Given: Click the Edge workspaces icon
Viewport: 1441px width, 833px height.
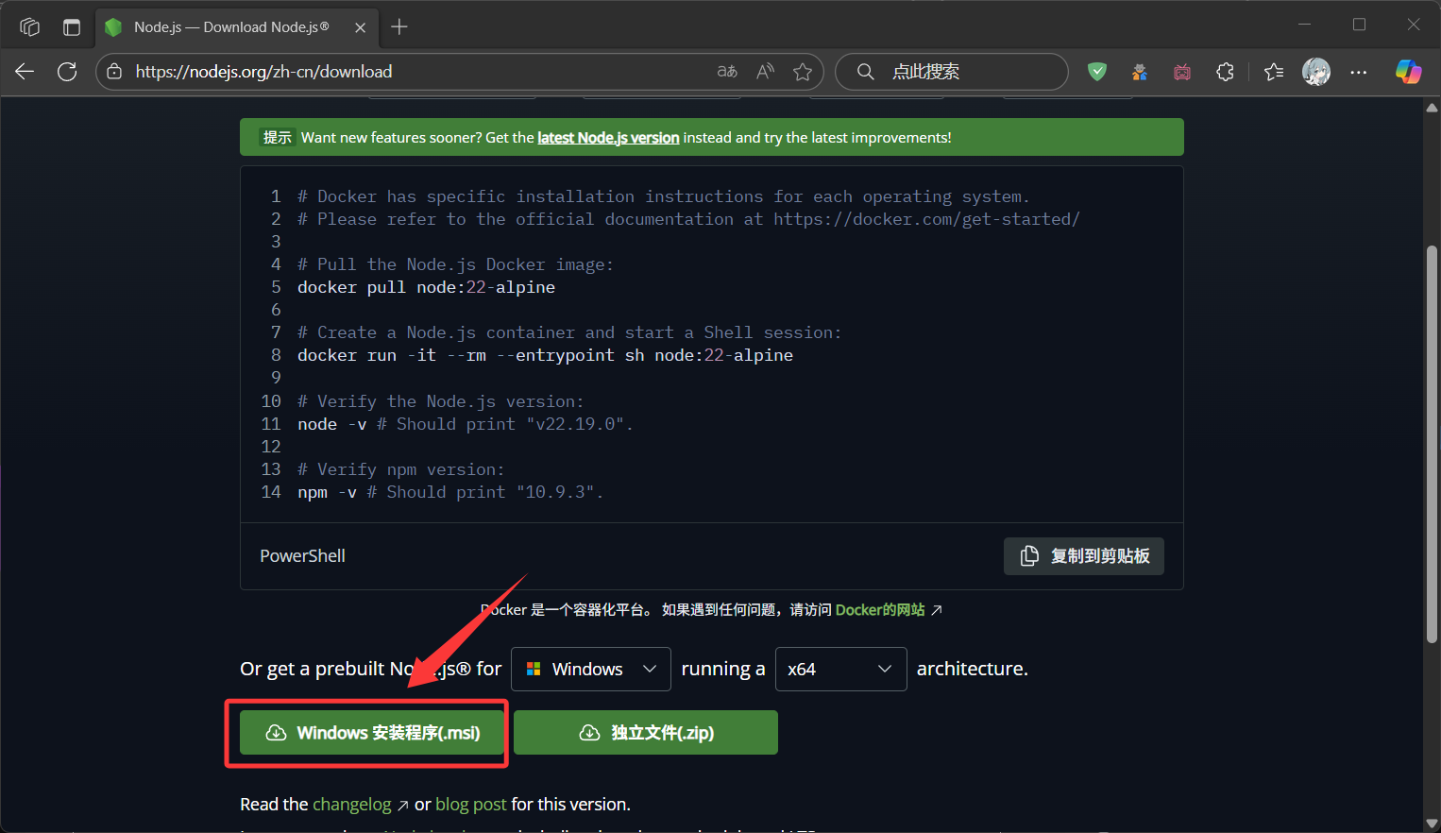Looking at the screenshot, I should (29, 26).
